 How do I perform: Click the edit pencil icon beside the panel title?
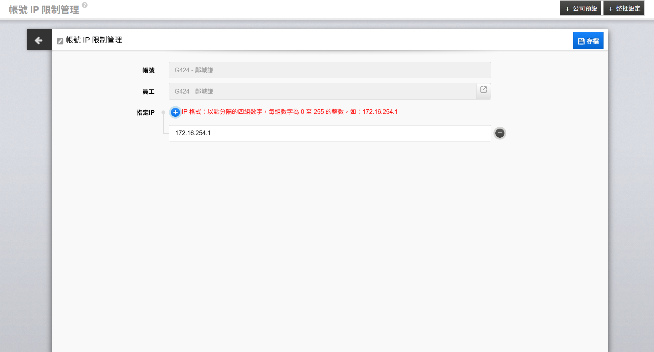pos(60,41)
